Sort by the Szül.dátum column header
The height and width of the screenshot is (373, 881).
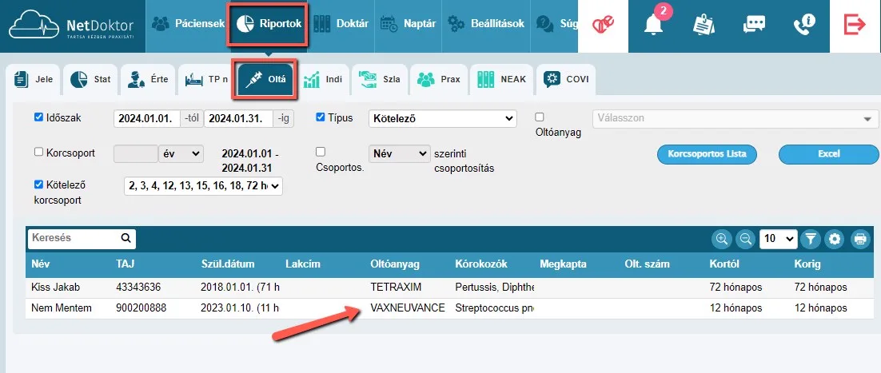click(228, 264)
